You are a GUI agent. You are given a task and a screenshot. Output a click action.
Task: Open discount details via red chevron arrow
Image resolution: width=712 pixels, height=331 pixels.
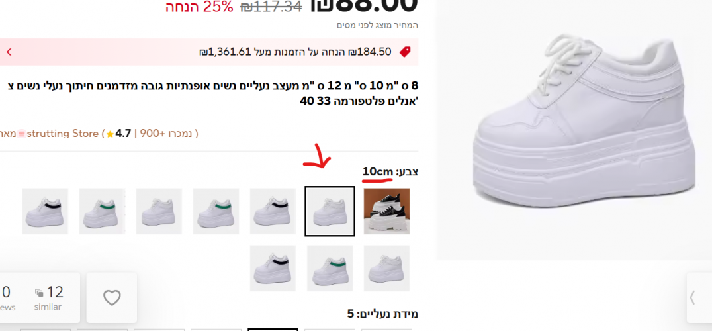pos(9,52)
